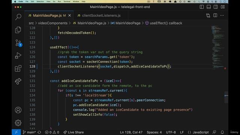The image size is (240, 135).
Task: Open the Help menu
Action: click(83, 1)
